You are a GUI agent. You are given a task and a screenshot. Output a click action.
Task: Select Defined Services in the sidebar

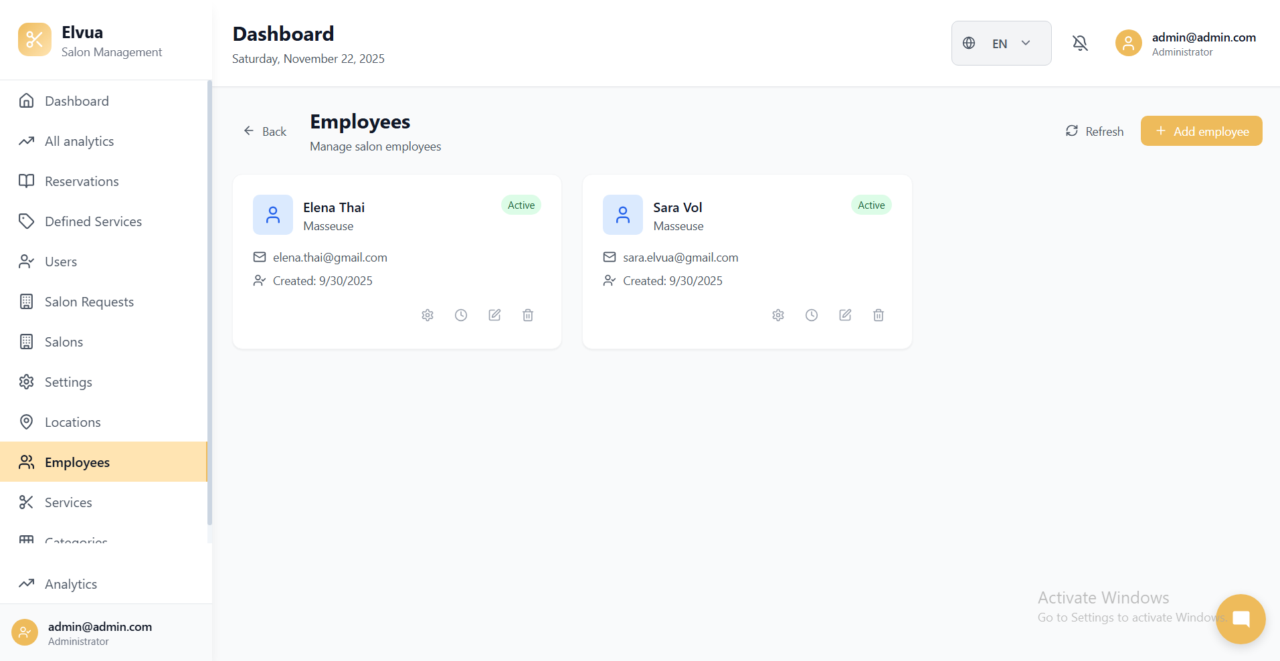93,221
